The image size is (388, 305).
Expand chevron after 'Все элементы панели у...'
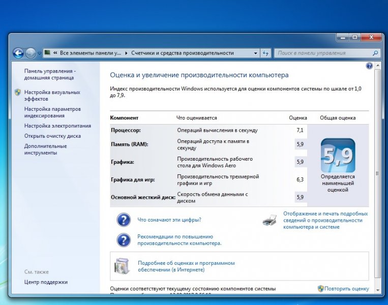point(127,53)
